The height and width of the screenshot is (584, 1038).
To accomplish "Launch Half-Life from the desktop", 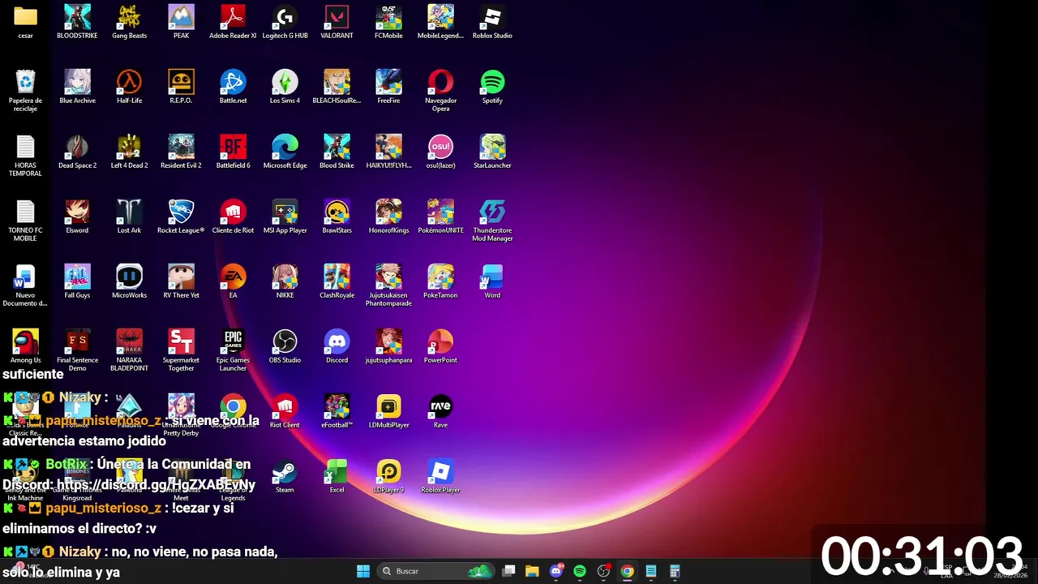I will (x=129, y=87).
